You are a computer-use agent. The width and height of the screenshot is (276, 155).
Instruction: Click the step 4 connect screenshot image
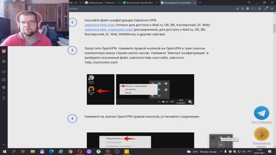(x=141, y=140)
